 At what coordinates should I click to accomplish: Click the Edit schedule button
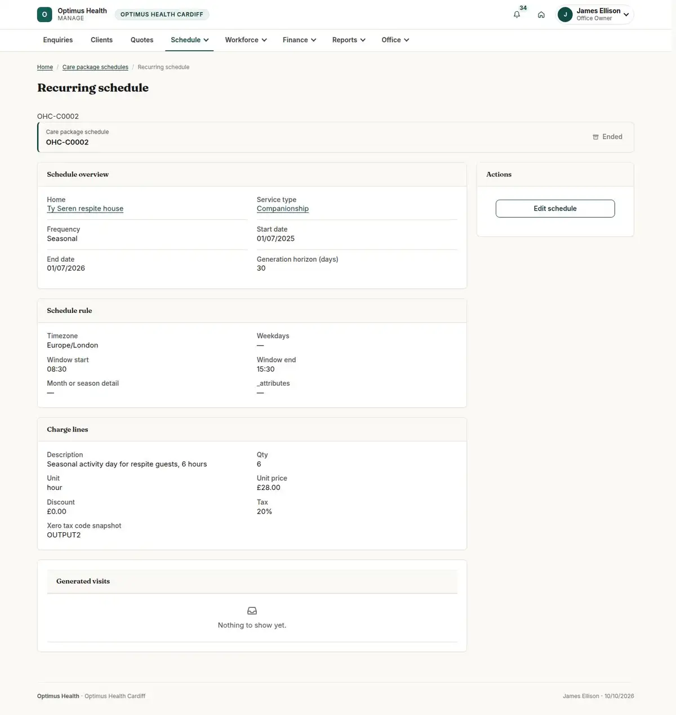coord(555,209)
